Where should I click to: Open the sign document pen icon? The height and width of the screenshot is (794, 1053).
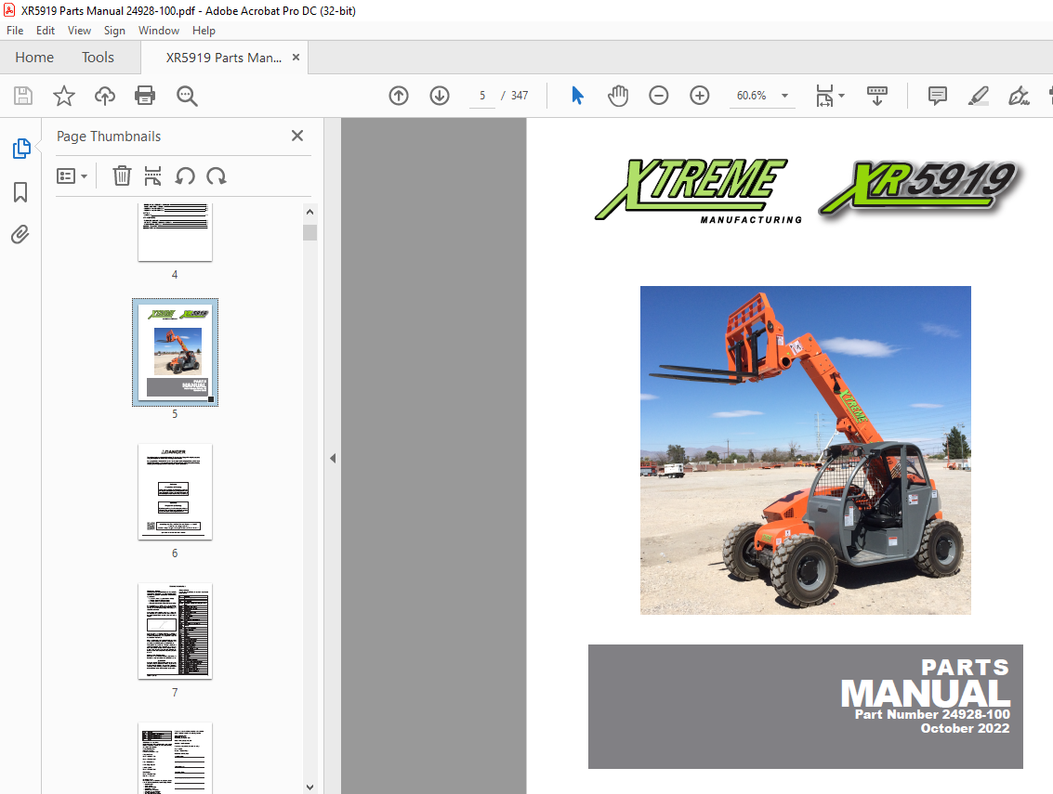(x=1019, y=96)
